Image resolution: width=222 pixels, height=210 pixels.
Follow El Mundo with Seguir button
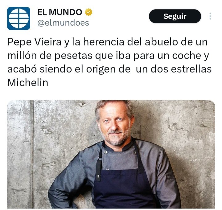(175, 16)
